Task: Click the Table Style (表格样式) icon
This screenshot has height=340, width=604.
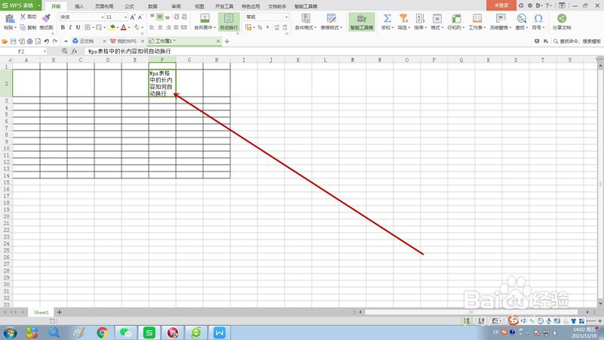Action: coord(331,18)
